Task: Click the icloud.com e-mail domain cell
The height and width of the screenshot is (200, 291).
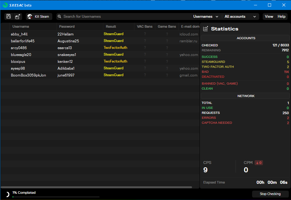Action: coord(189,34)
